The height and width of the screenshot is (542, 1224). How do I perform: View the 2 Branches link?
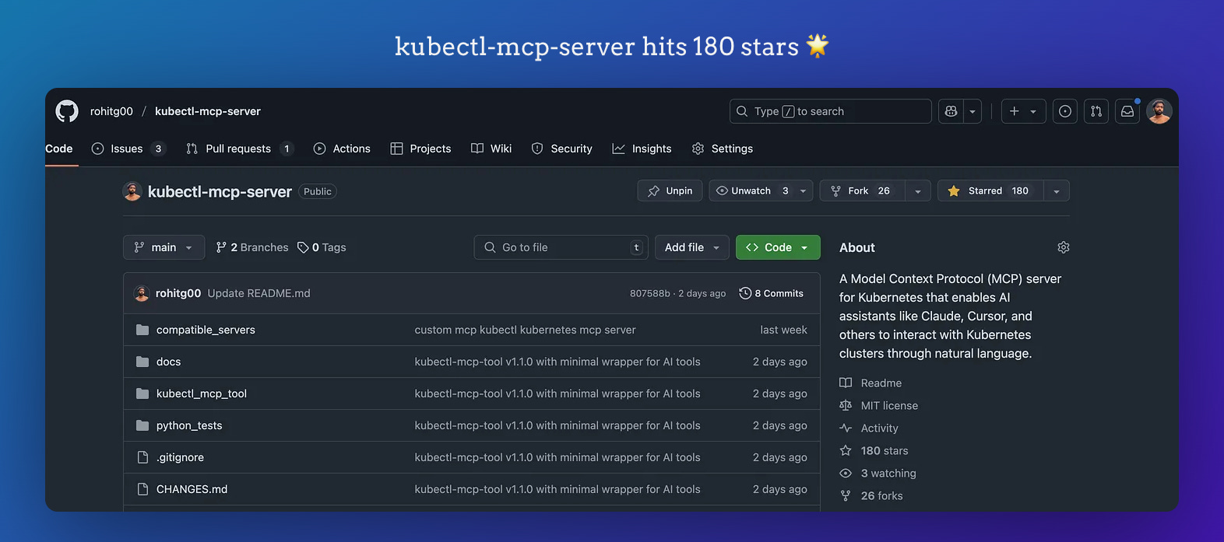coord(252,247)
